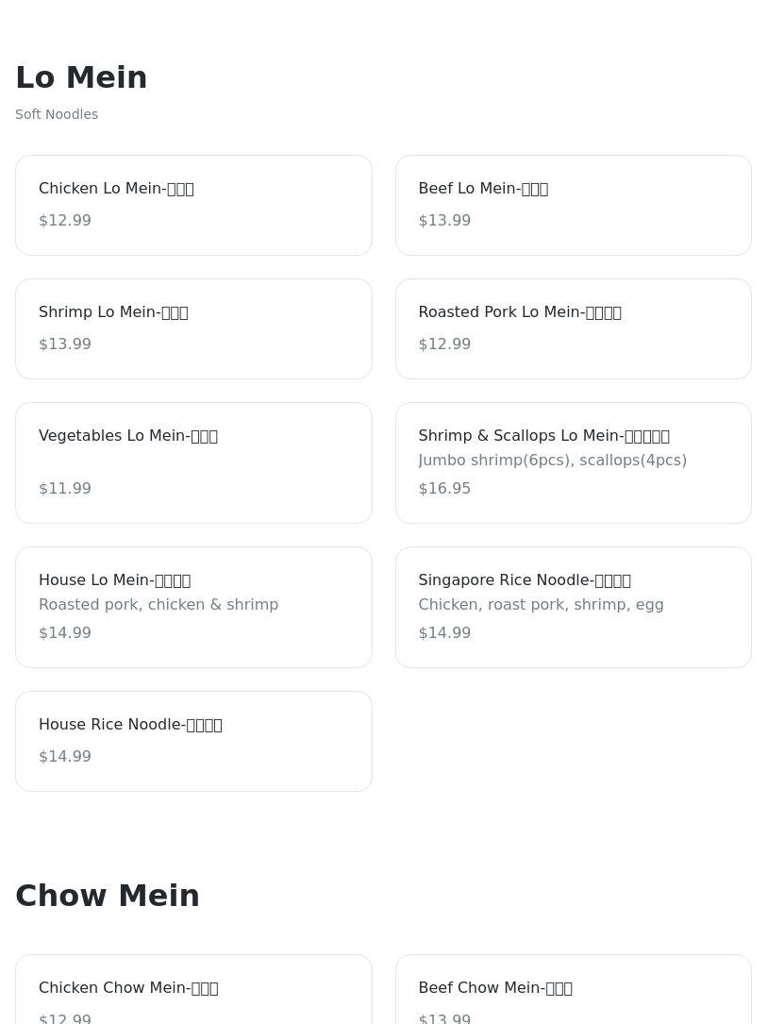
Task: Select Vegetables Lo Mein menu item
Action: (x=193, y=462)
